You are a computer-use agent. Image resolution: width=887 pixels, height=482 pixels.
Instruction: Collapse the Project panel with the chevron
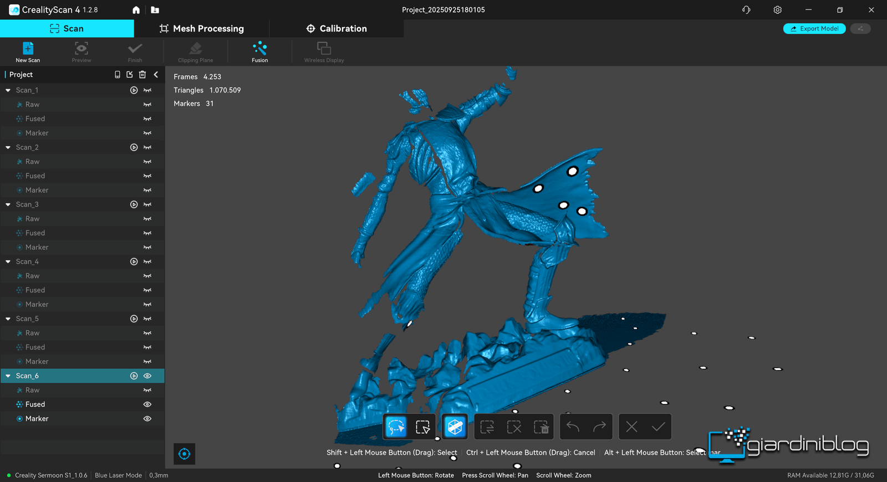(156, 74)
